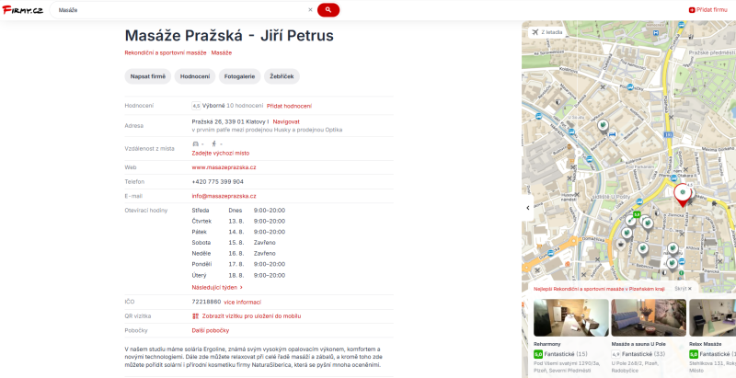Click Pražské předměstí label on map
Viewport: 736px width, 378px height.
[712, 53]
